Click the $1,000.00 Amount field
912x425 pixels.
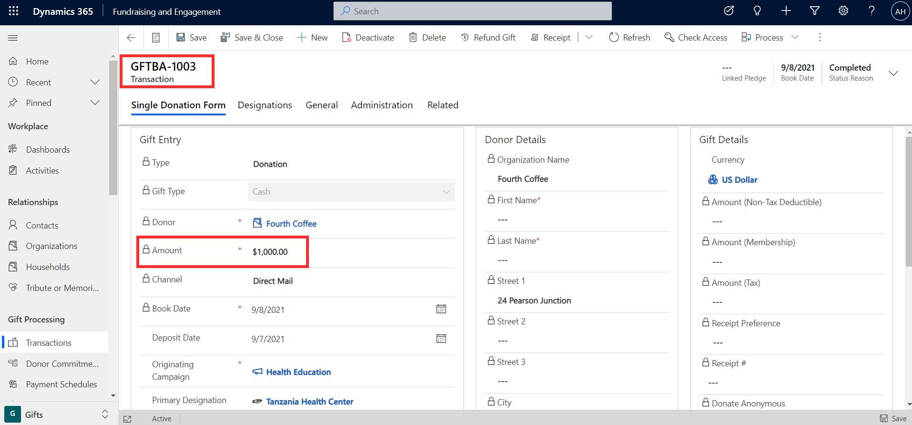tap(270, 252)
